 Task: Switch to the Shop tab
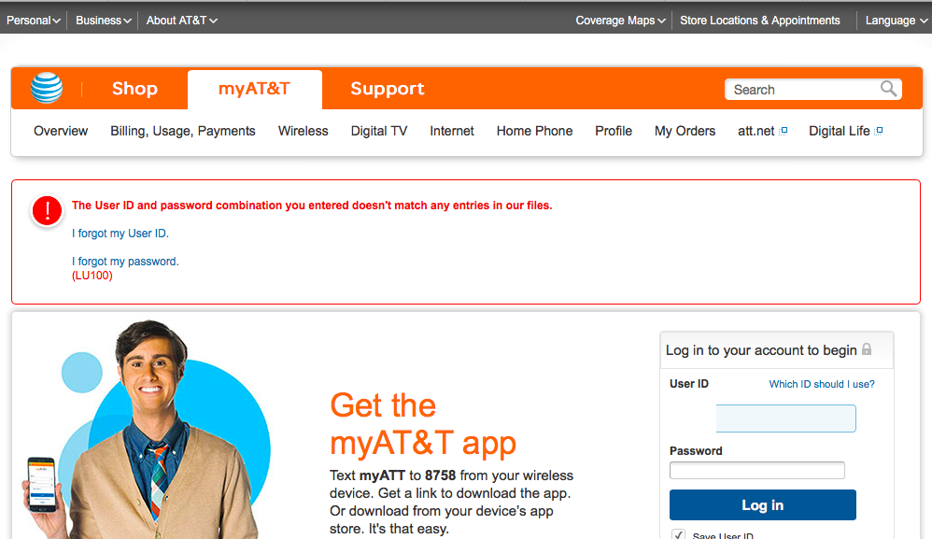pos(134,89)
